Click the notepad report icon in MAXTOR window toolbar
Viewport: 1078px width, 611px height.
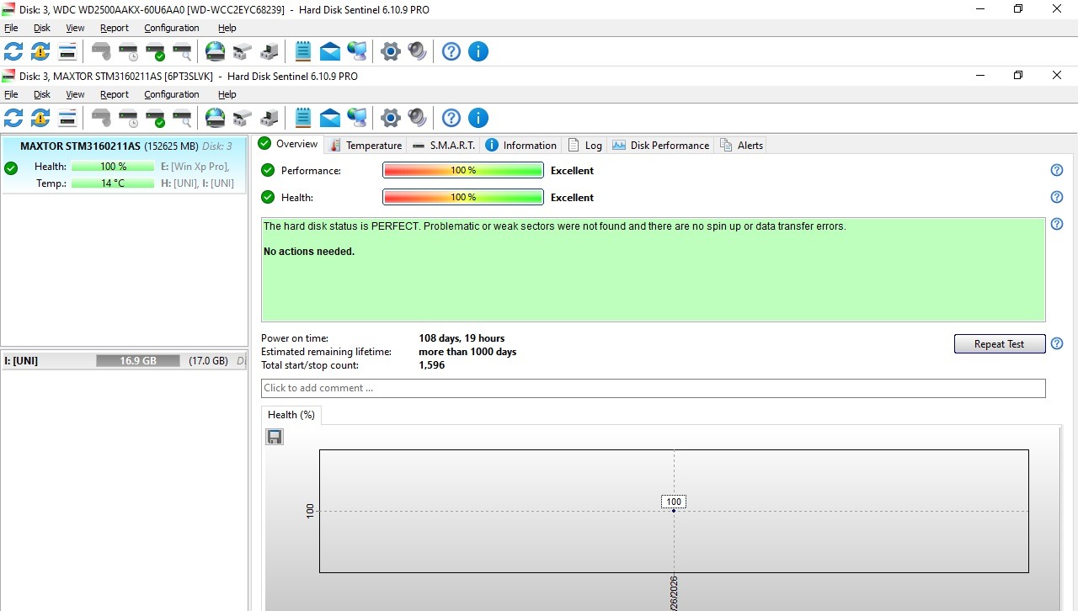coord(303,118)
